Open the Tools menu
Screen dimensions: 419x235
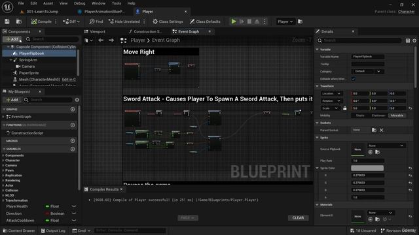[117, 3]
